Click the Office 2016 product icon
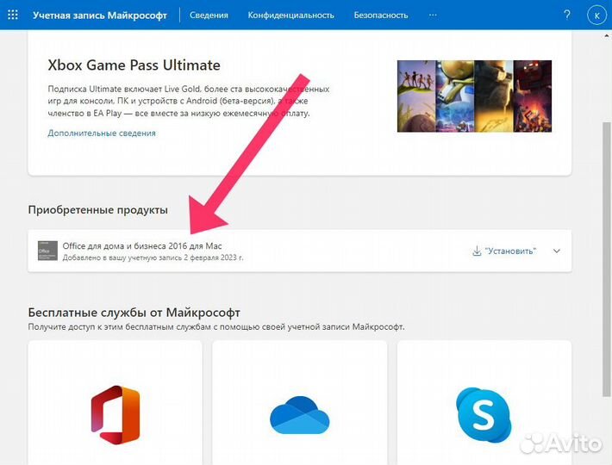The width and height of the screenshot is (612, 465). (47, 251)
